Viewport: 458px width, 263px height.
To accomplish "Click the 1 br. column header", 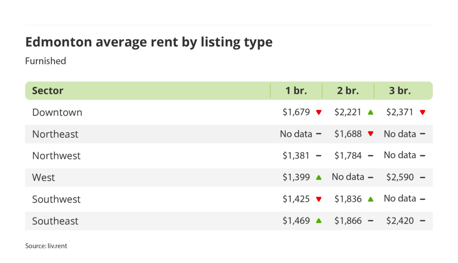I will pos(296,91).
